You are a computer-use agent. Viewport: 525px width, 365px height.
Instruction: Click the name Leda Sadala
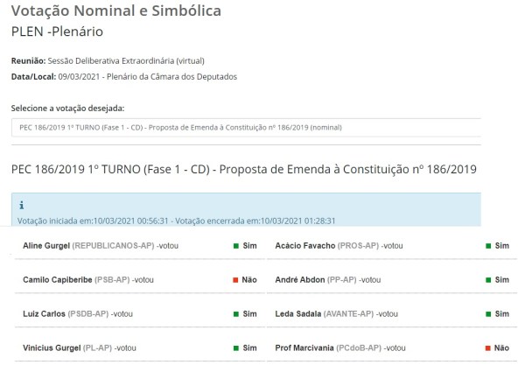click(x=299, y=313)
